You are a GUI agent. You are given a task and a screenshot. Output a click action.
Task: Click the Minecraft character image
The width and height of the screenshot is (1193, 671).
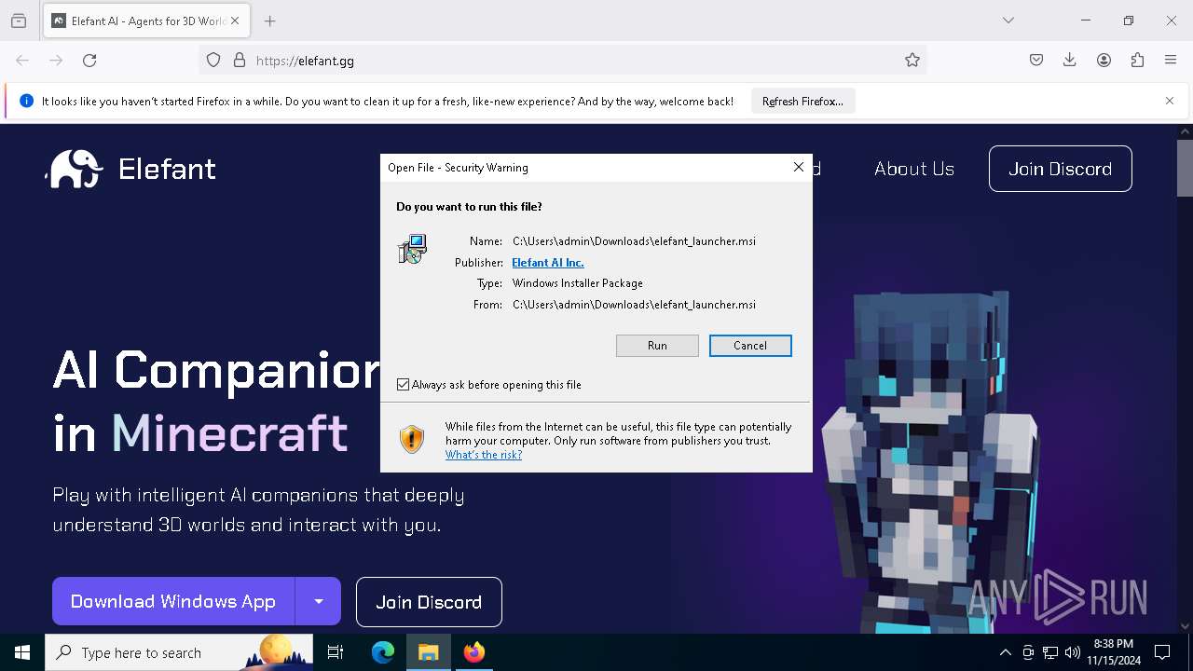pyautogui.click(x=930, y=461)
